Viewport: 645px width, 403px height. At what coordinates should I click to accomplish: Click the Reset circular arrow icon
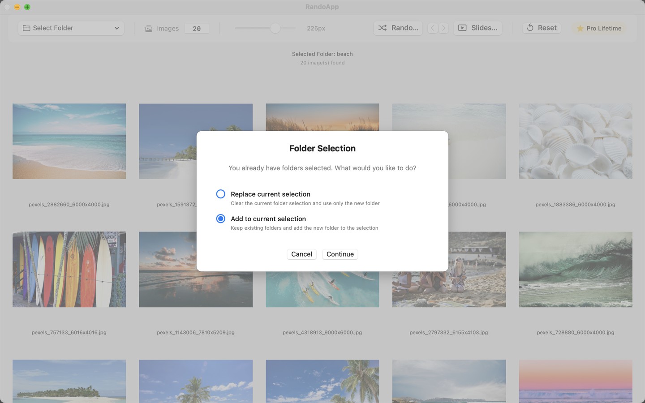[x=530, y=28]
